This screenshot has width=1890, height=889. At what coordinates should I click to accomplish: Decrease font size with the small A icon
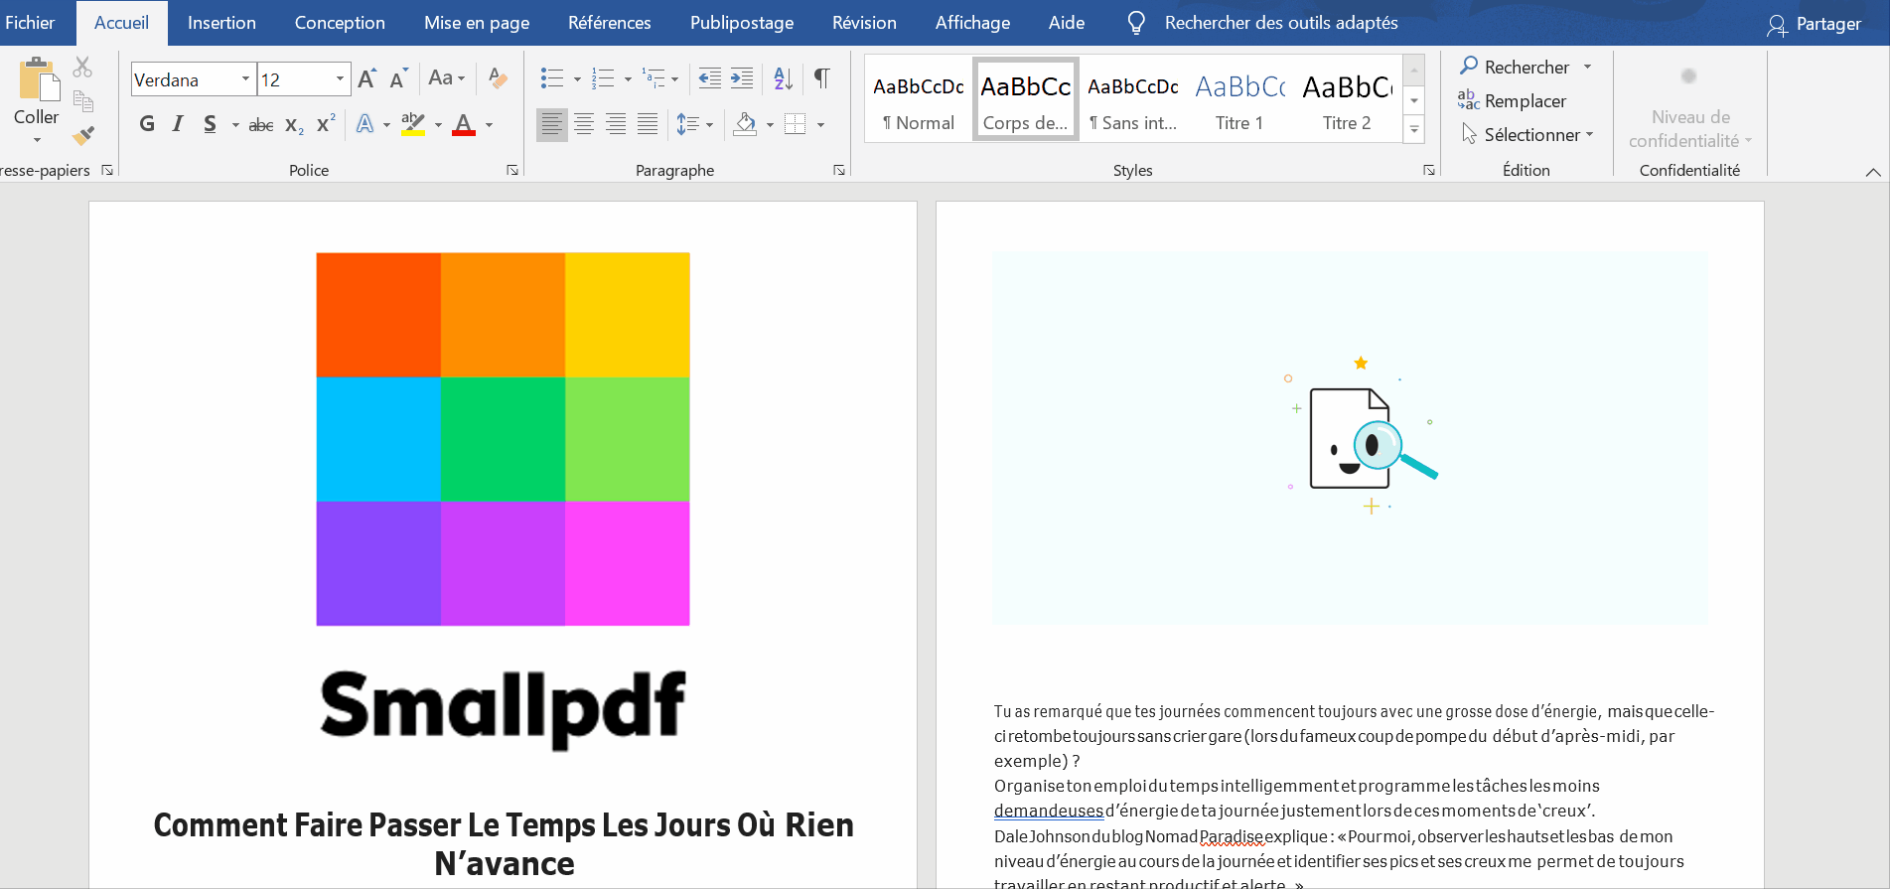click(x=398, y=78)
